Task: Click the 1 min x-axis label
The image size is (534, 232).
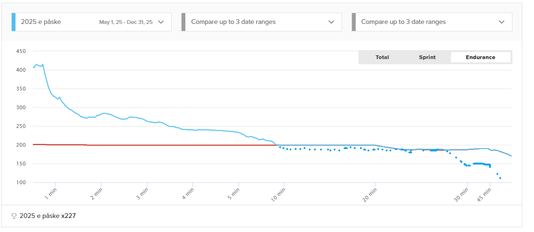Action: [50, 194]
